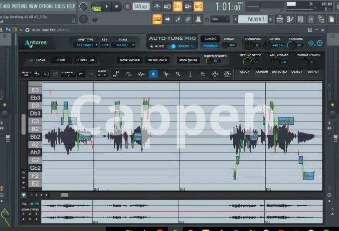Open the Input Type Soprano dropdown
This screenshot has width=339, height=231.
point(85,45)
